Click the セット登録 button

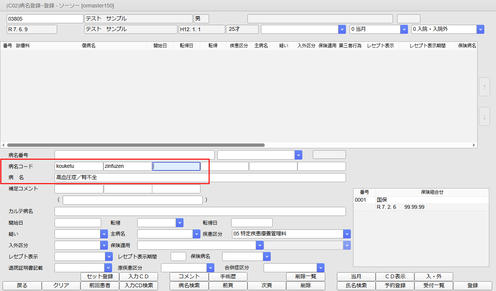(100, 277)
